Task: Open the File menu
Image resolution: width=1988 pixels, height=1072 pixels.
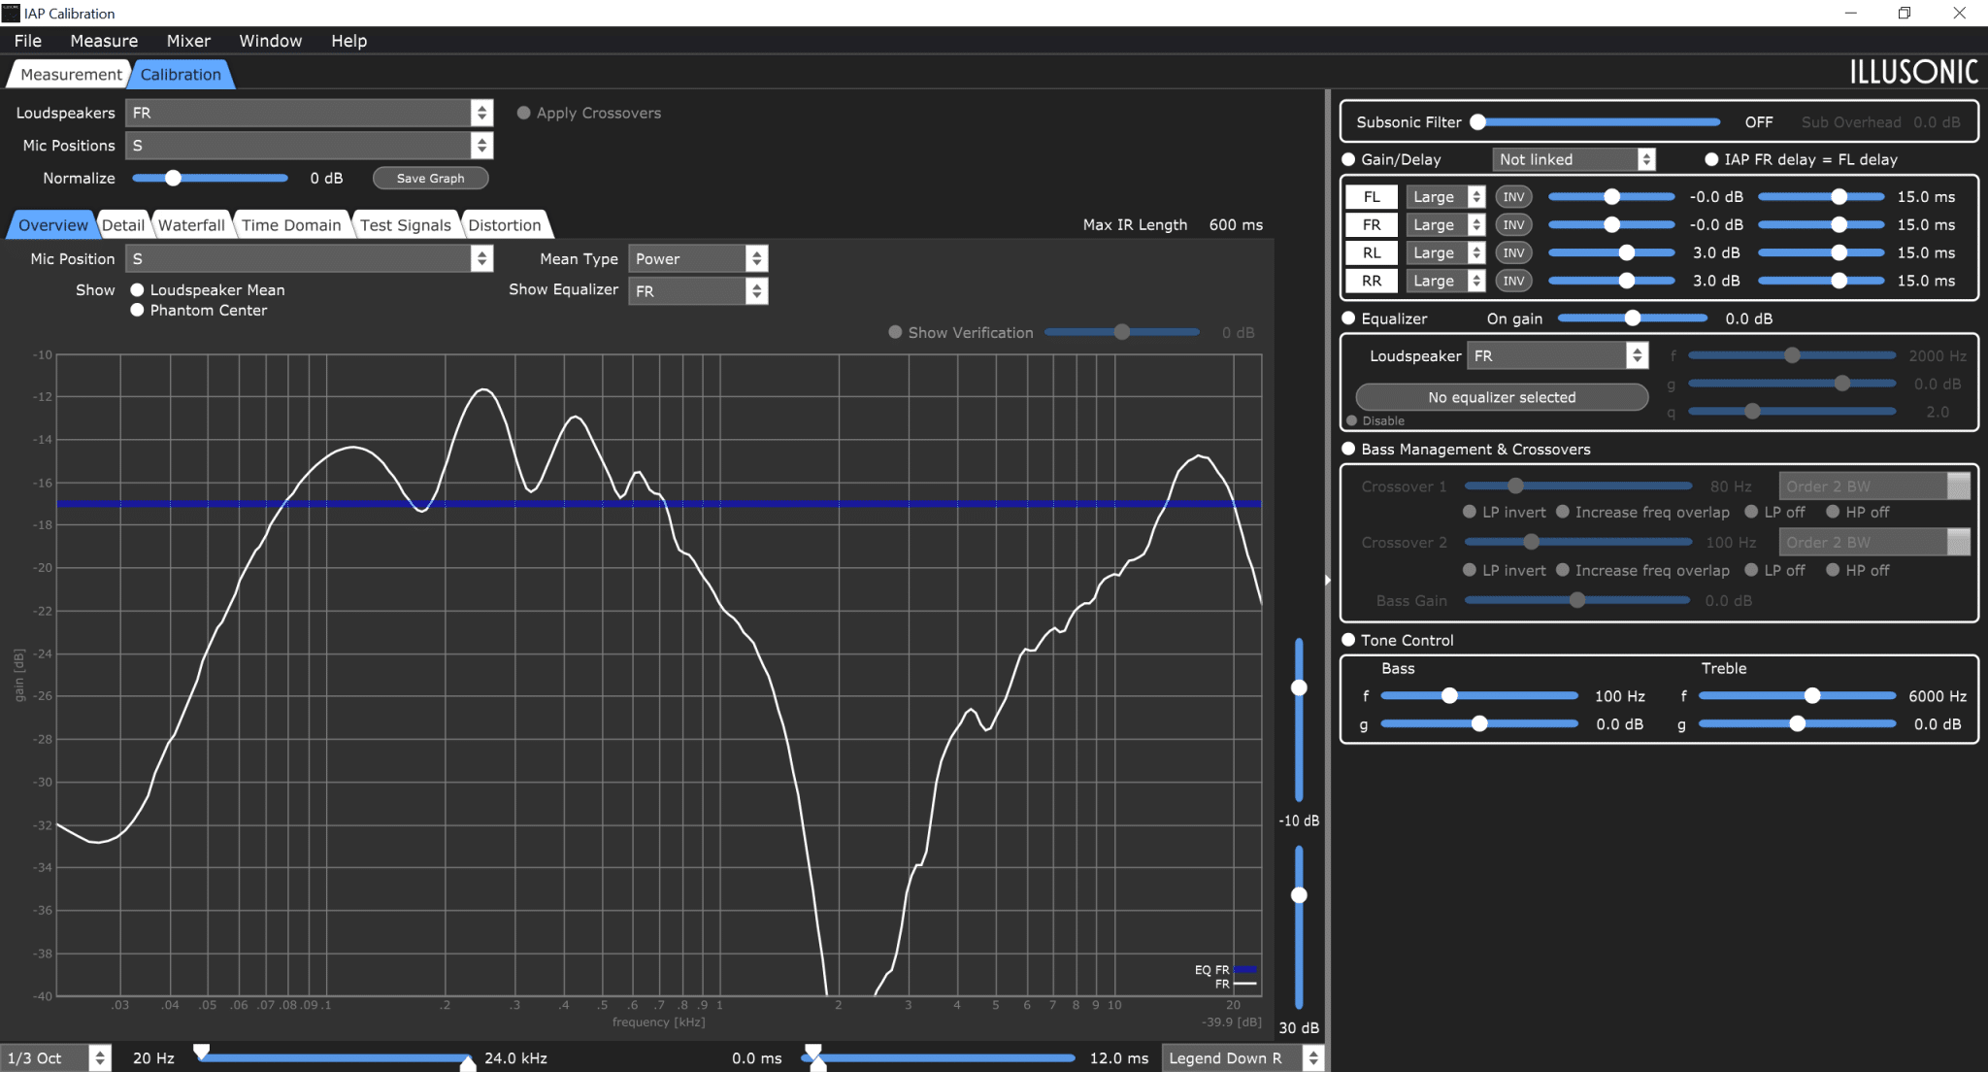Action: click(28, 41)
